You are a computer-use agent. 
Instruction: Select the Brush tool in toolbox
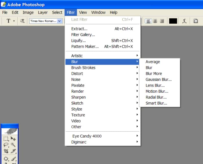coord(13,159)
